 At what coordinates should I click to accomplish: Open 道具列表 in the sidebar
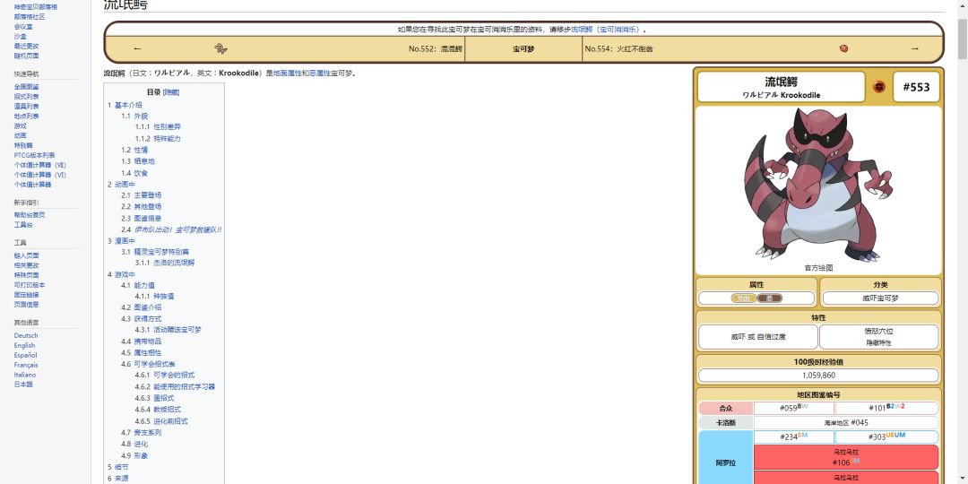(27, 106)
